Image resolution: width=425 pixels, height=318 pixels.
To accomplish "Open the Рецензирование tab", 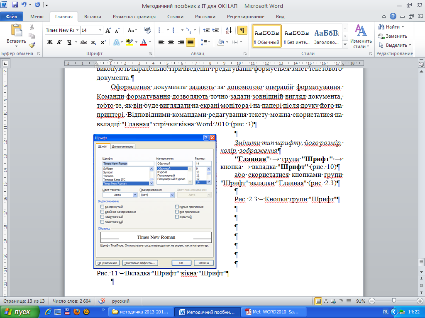I will click(x=246, y=17).
